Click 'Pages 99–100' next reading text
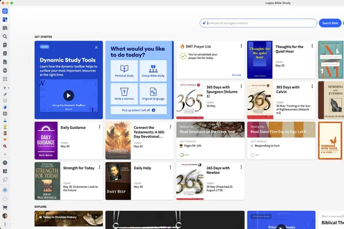 pyautogui.click(x=193, y=146)
